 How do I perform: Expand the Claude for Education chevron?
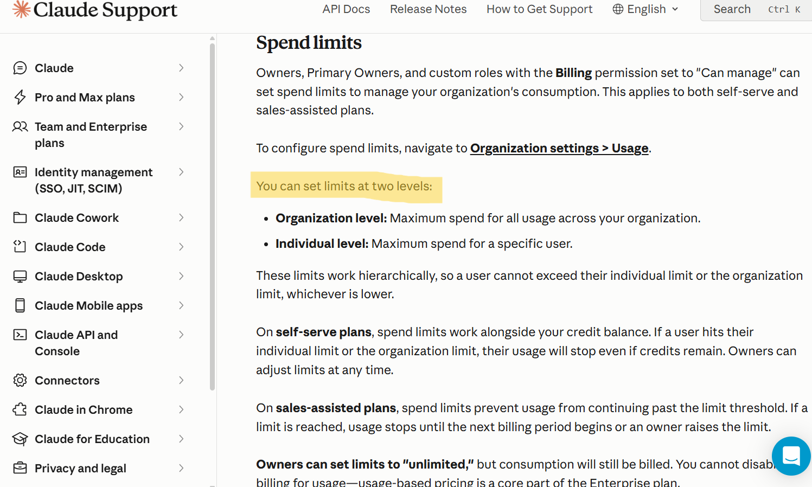coord(181,439)
